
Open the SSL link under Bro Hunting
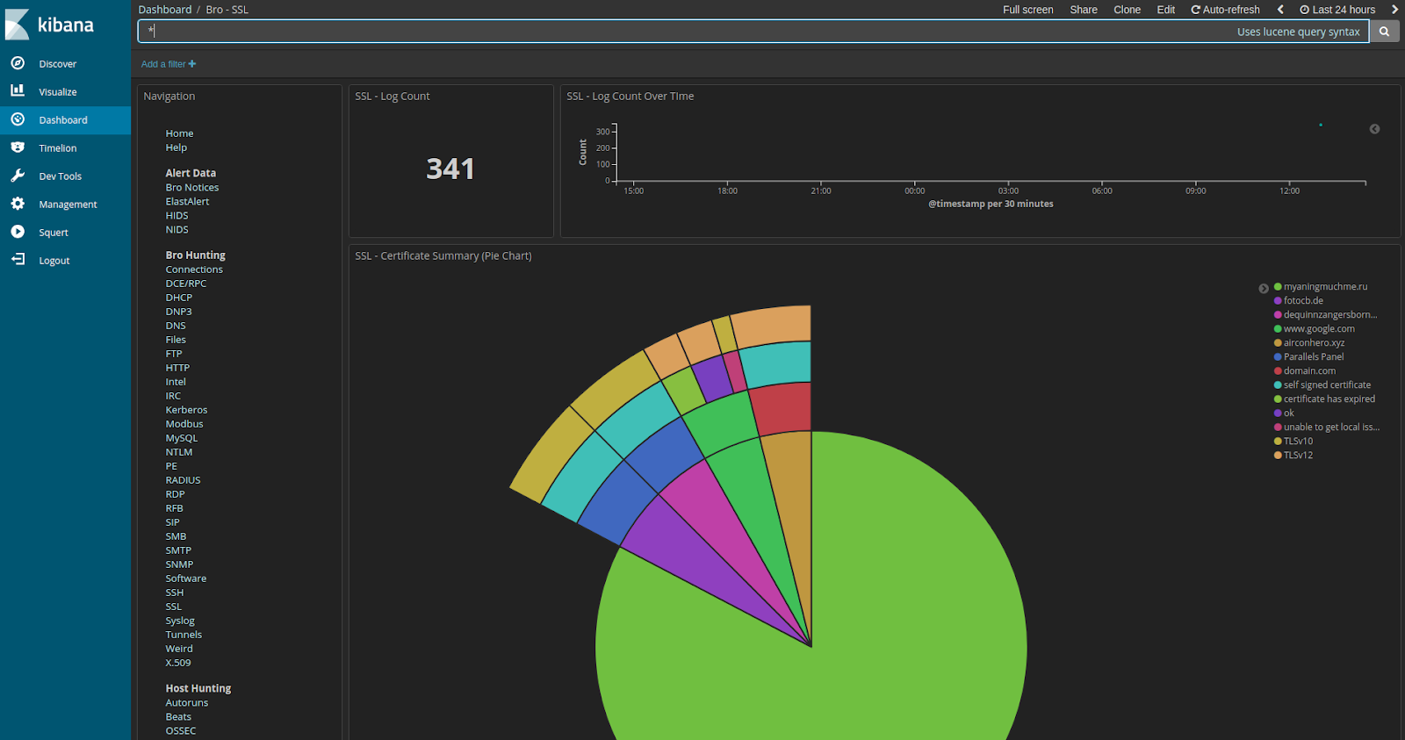174,607
